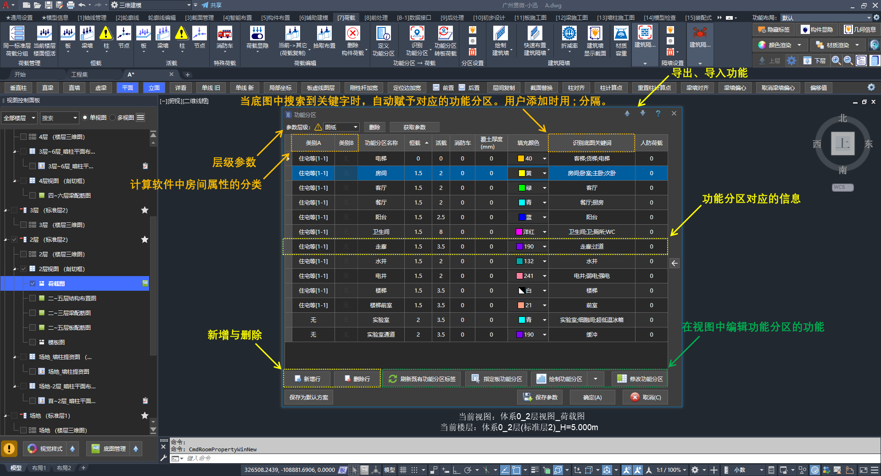
Task: Open the [5]构件布置 ribbon tab
Action: click(x=275, y=17)
